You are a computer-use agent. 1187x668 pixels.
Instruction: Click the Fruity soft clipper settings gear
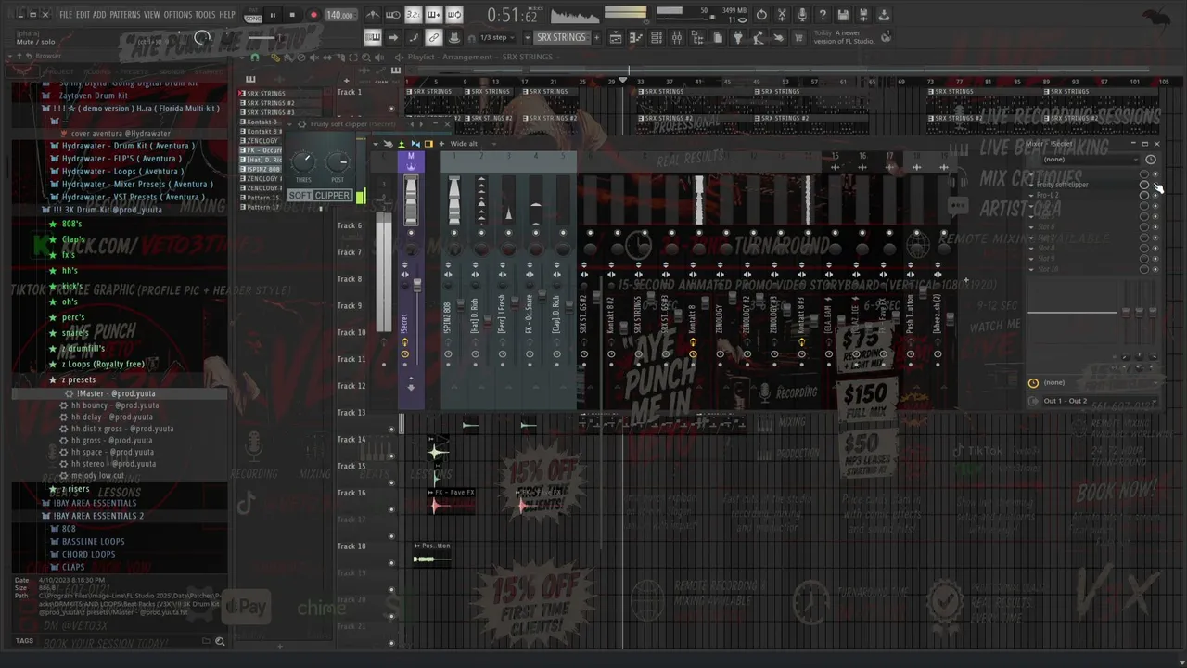pos(301,124)
